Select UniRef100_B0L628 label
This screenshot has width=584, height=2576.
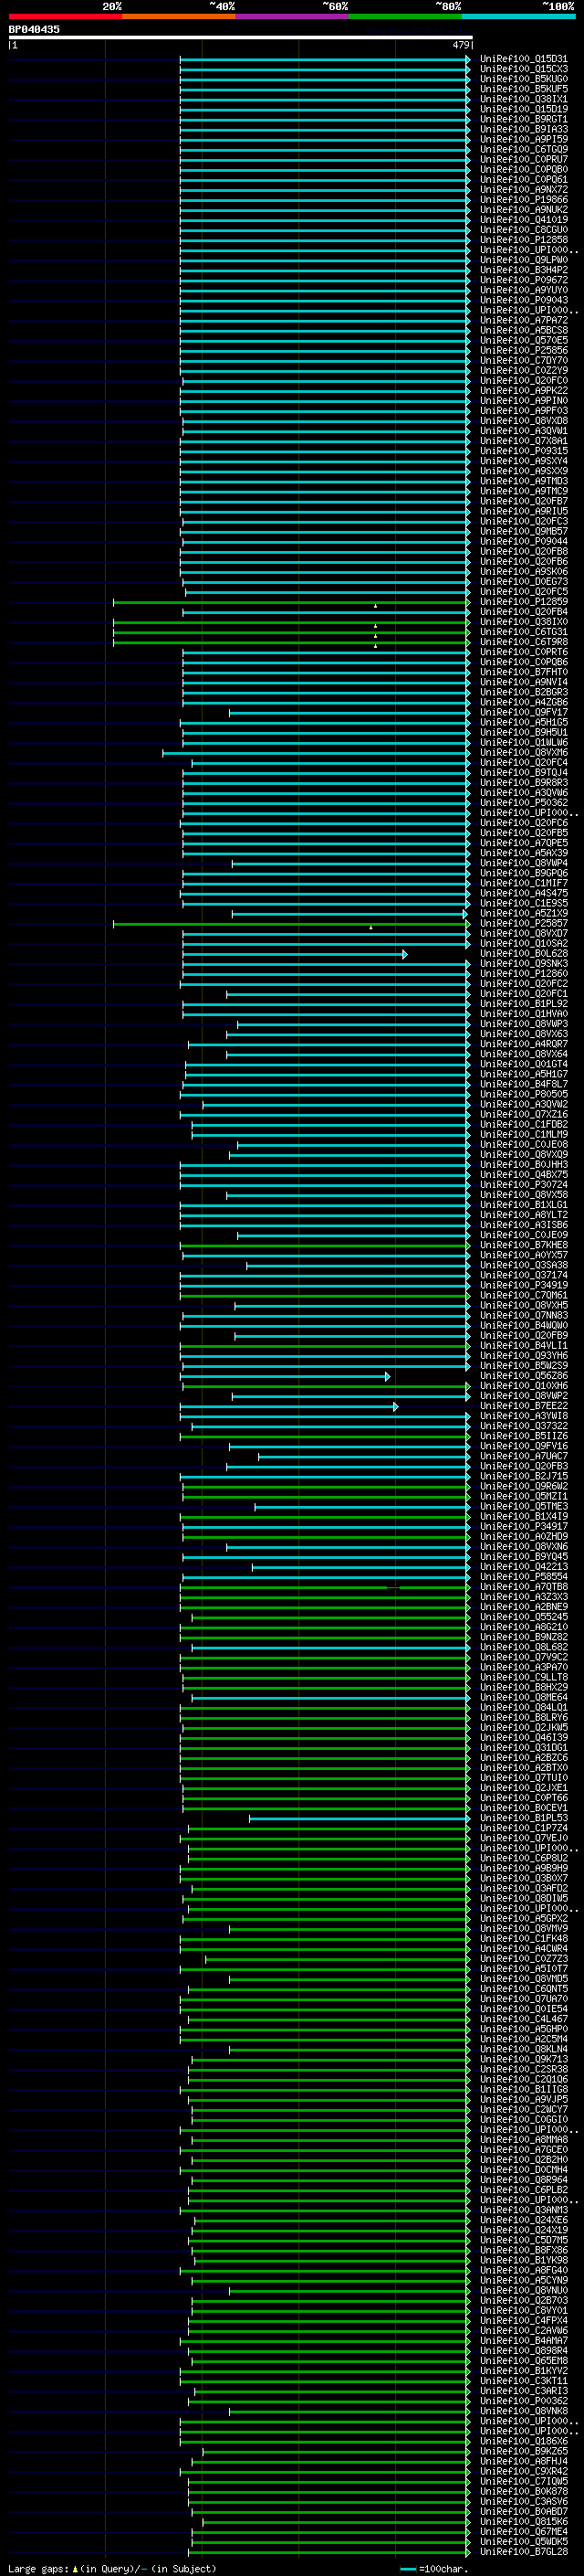[x=524, y=954]
